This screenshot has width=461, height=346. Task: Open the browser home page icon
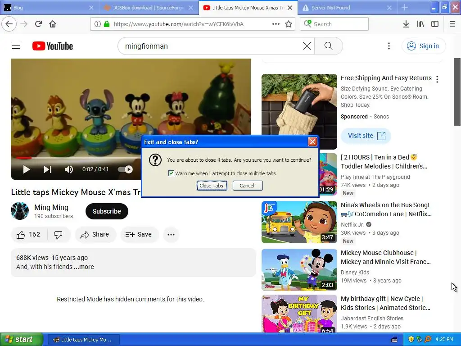click(x=53, y=24)
